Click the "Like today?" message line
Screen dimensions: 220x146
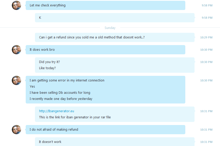[x=47, y=68]
